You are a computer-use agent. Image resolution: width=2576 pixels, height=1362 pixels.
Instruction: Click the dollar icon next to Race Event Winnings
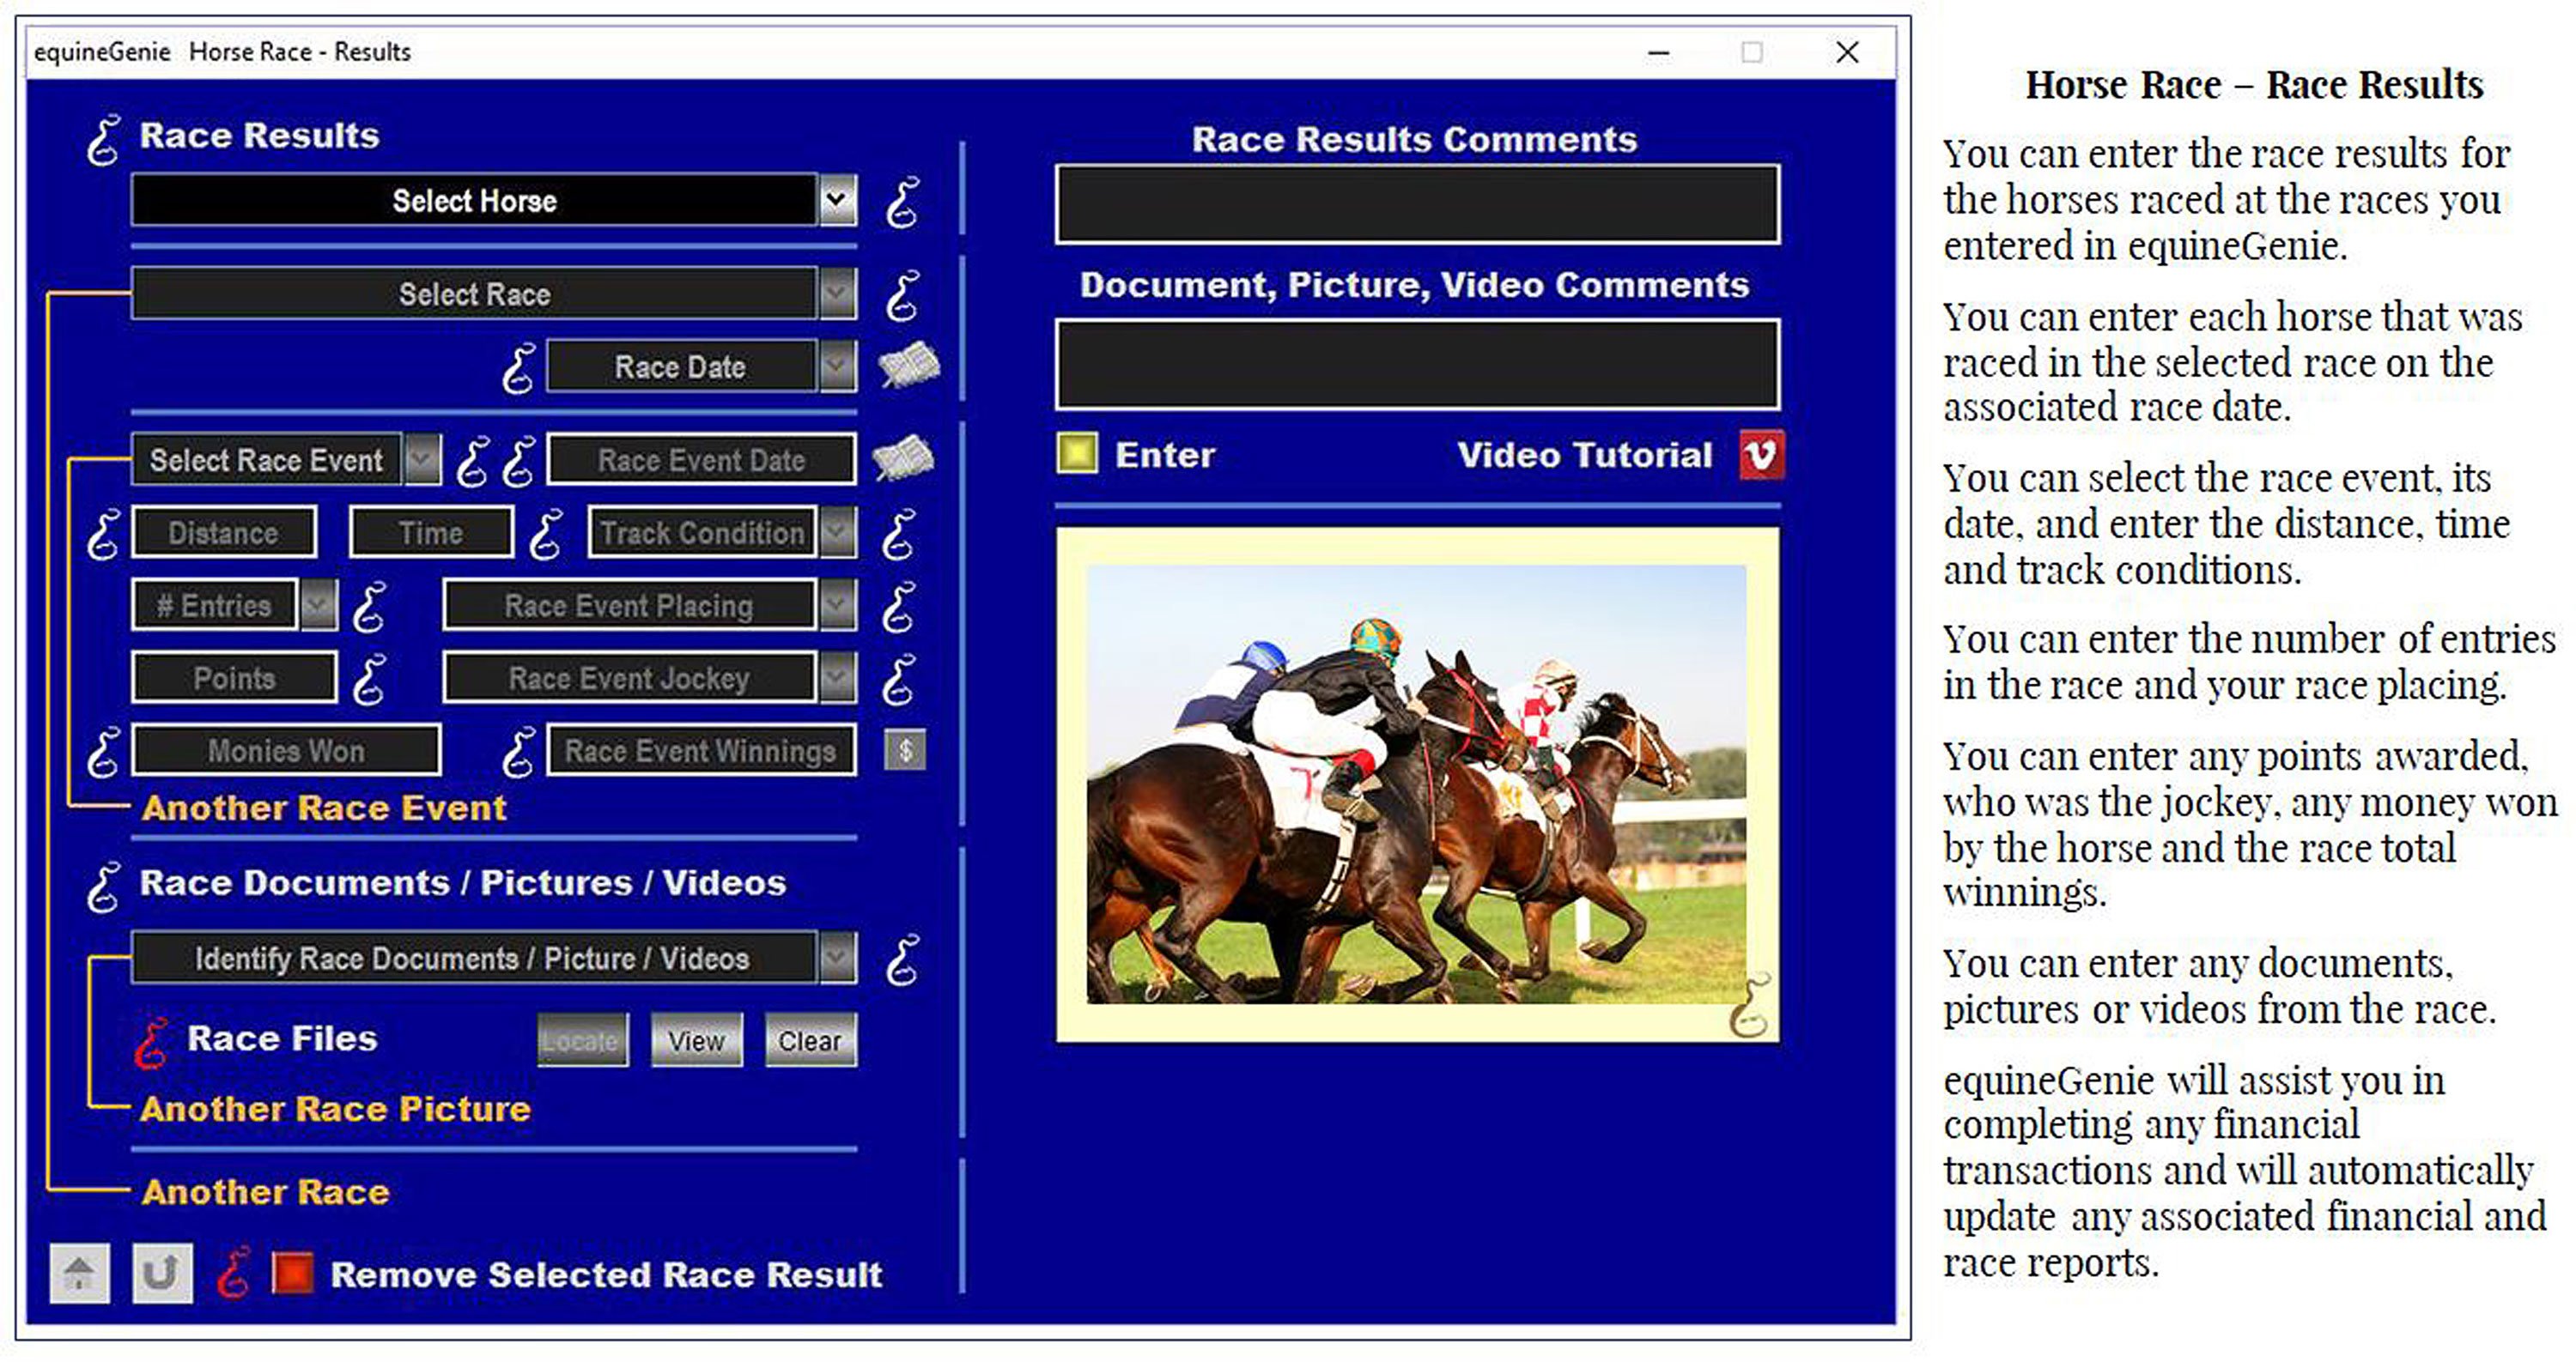(905, 750)
